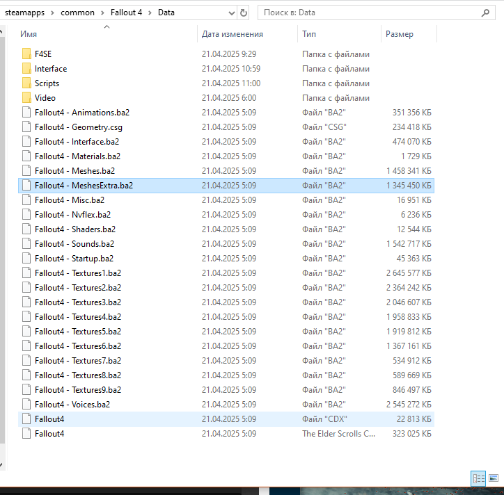
Task: Switch to large thumbnails view mode
Action: point(494,478)
